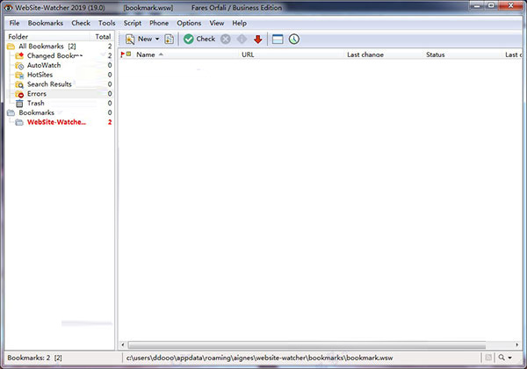Image resolution: width=527 pixels, height=369 pixels.
Task: Click the horizontal scrollbar right arrow
Action: (517, 344)
